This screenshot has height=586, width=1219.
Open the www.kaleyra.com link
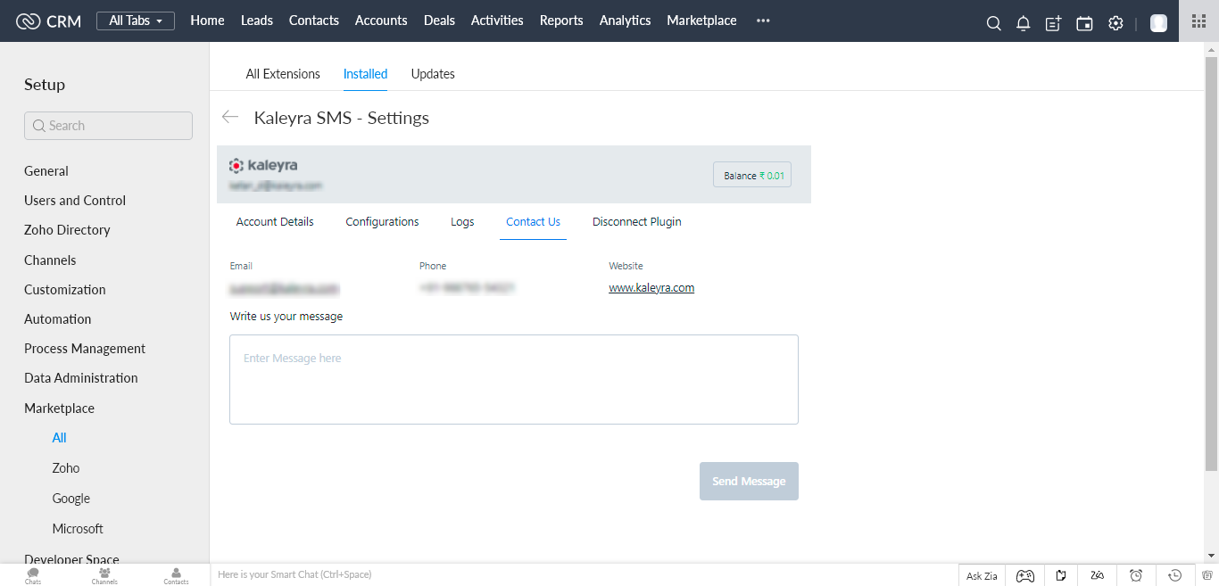pyautogui.click(x=651, y=288)
